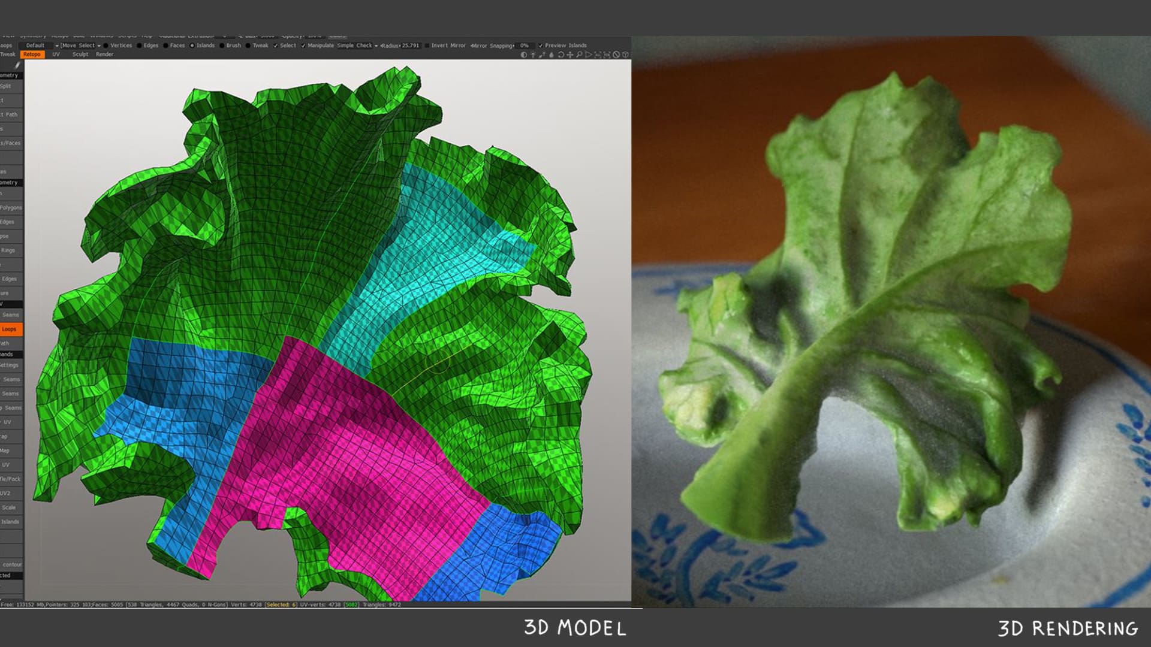Click the Triangles count in the status bar
The image size is (1151, 647).
[382, 604]
